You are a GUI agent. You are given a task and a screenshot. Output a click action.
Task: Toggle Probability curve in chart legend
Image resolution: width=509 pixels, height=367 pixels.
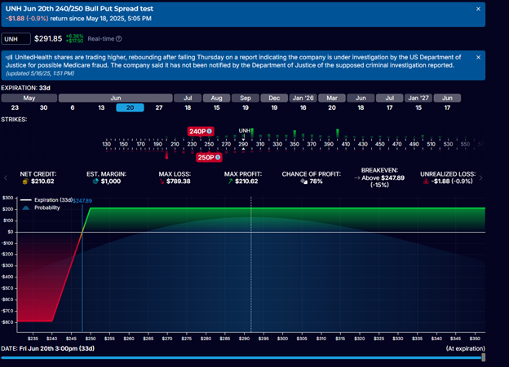pos(41,208)
